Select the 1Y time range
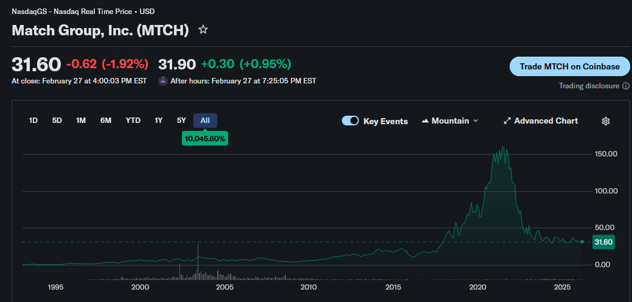 tap(158, 120)
